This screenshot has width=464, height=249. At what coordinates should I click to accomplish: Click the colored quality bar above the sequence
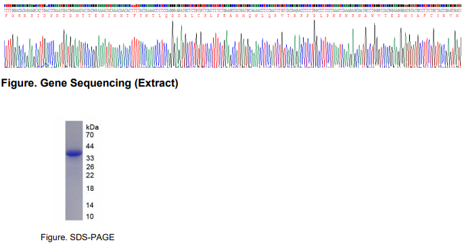(x=232, y=5)
